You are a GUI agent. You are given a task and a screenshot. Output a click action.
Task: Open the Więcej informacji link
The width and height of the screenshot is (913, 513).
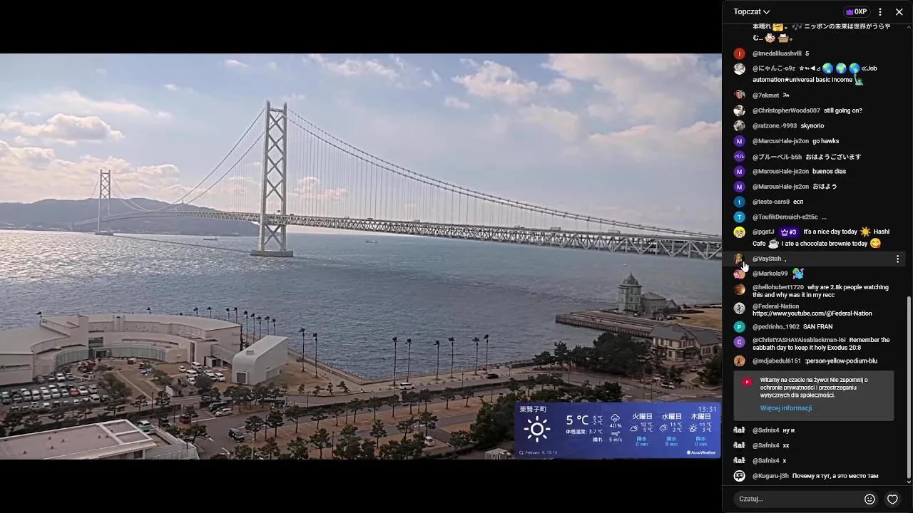tap(786, 408)
